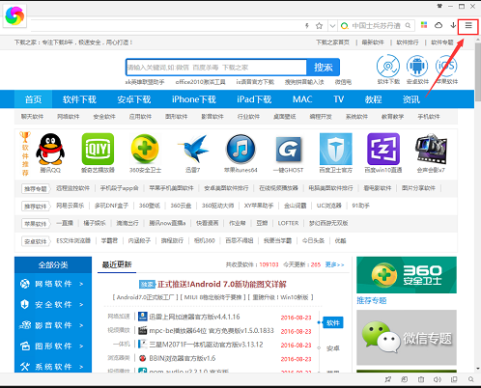Click the lightning speed-mode icon
This screenshot has height=388, width=481.
click(307, 26)
